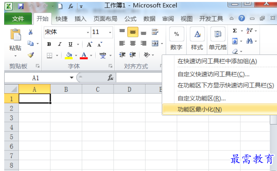This screenshot has height=171, width=277.
Task: Save workbook via Quick Access floppy icon
Action: tap(21, 6)
